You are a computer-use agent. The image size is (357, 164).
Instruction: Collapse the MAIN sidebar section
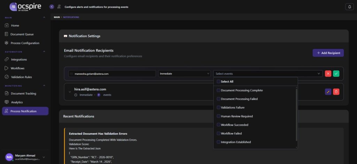coord(44,17)
